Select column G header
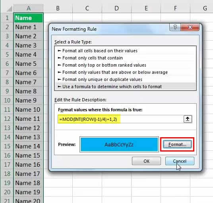 coord(201,8)
